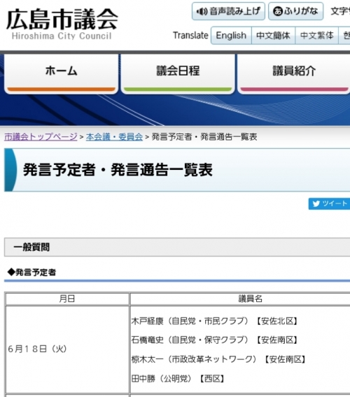The image size is (350, 397).
Task: Translate the page to English
Action: 231,36
